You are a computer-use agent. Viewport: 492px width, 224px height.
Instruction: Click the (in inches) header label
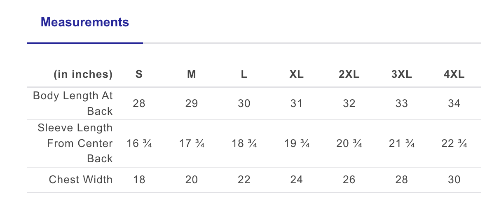(83, 75)
